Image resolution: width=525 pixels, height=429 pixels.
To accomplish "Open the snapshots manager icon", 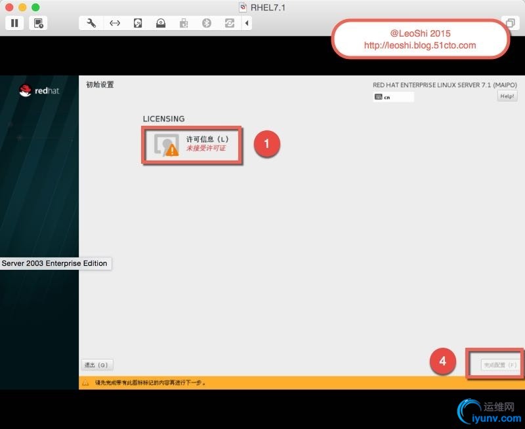I will 38,23.
